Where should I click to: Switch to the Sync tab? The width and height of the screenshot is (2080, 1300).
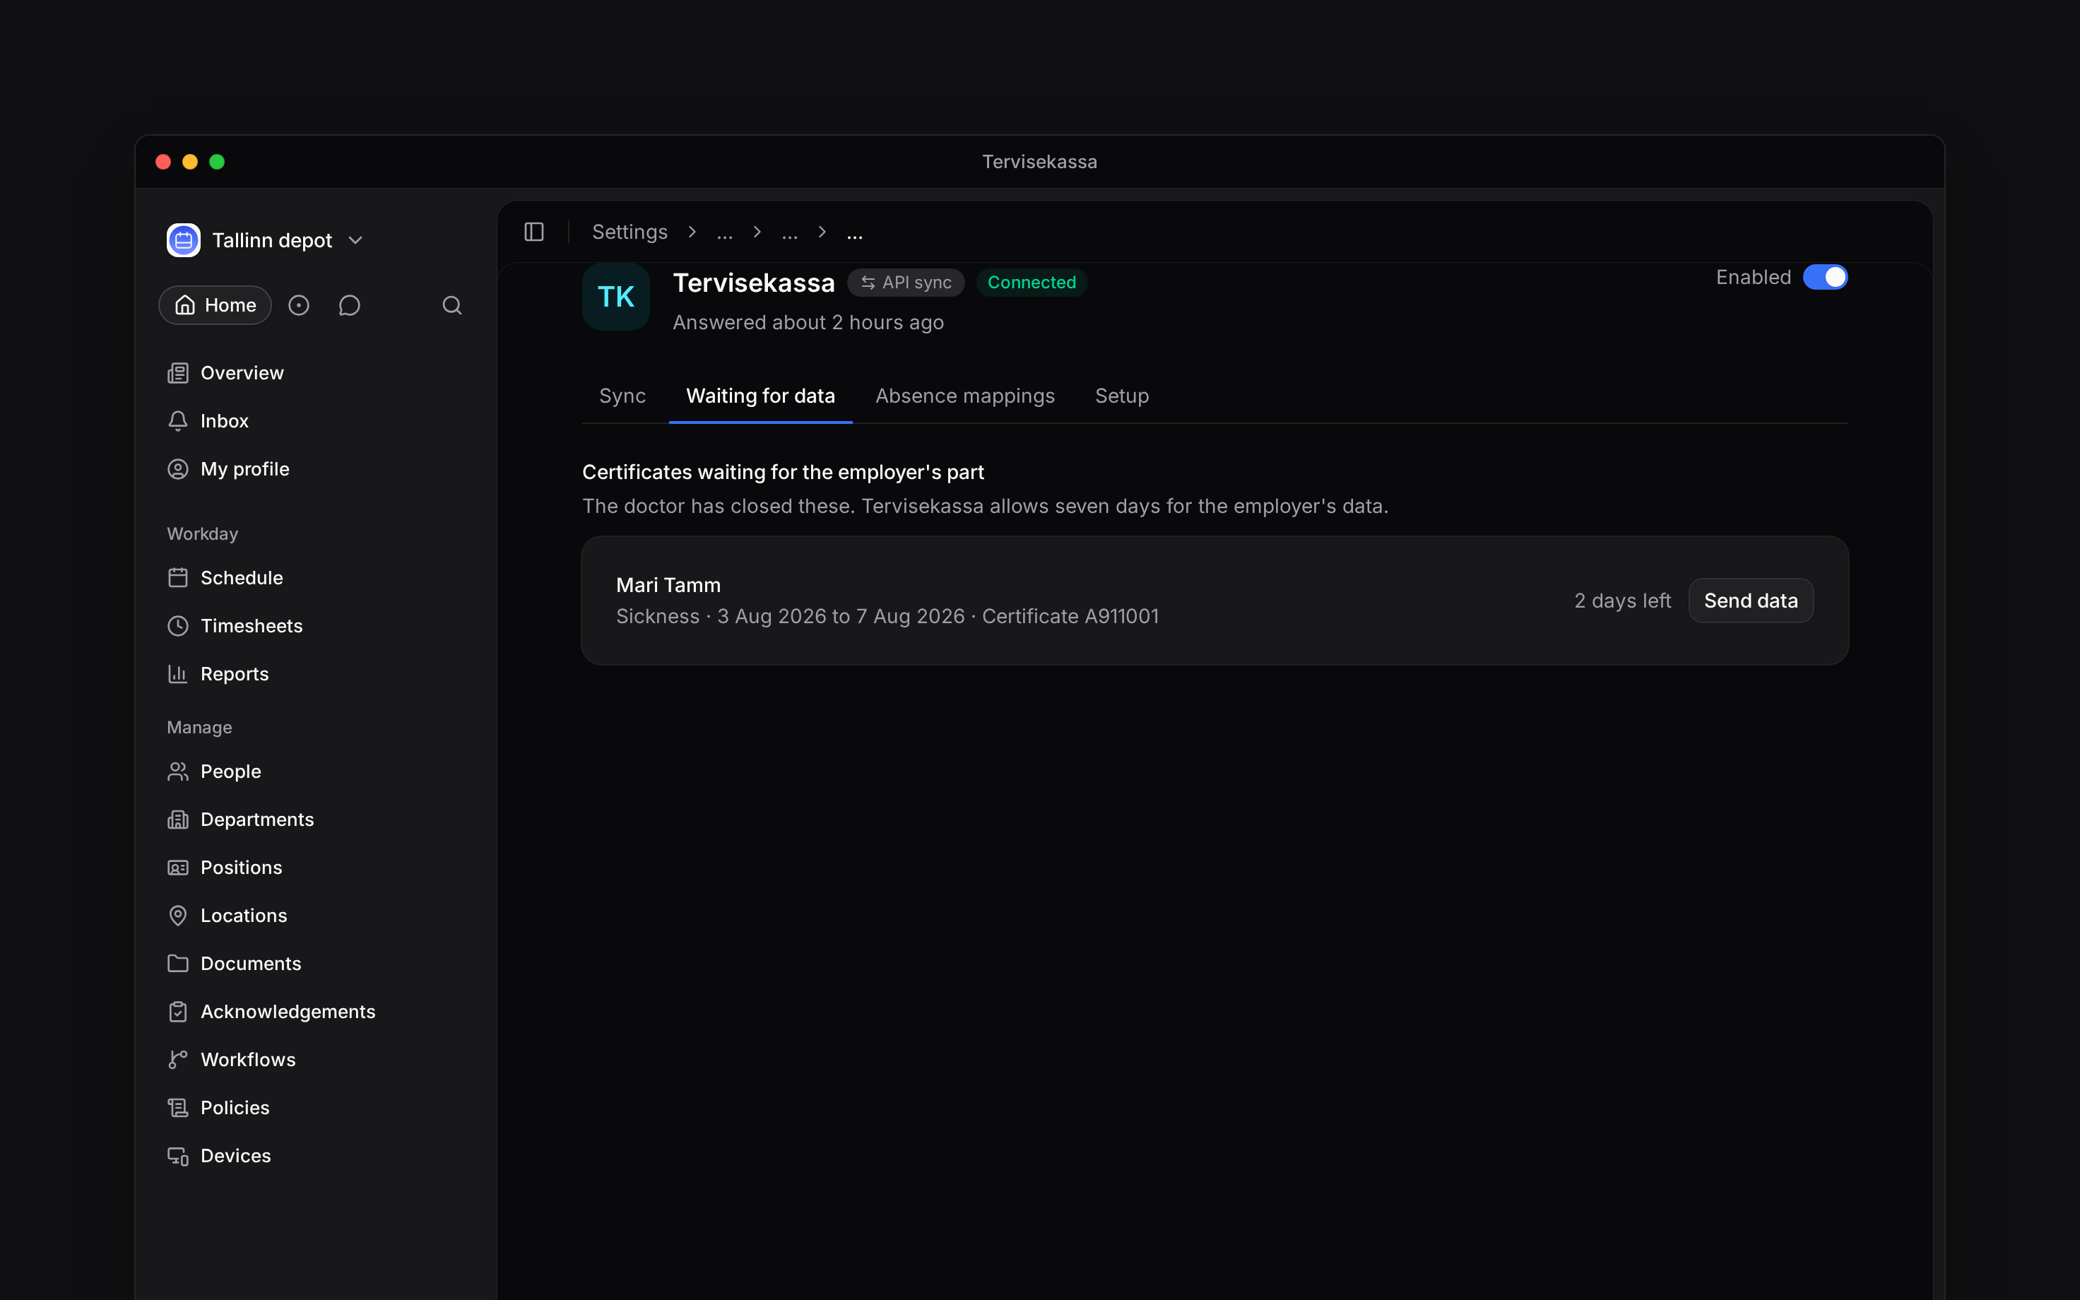(x=622, y=396)
